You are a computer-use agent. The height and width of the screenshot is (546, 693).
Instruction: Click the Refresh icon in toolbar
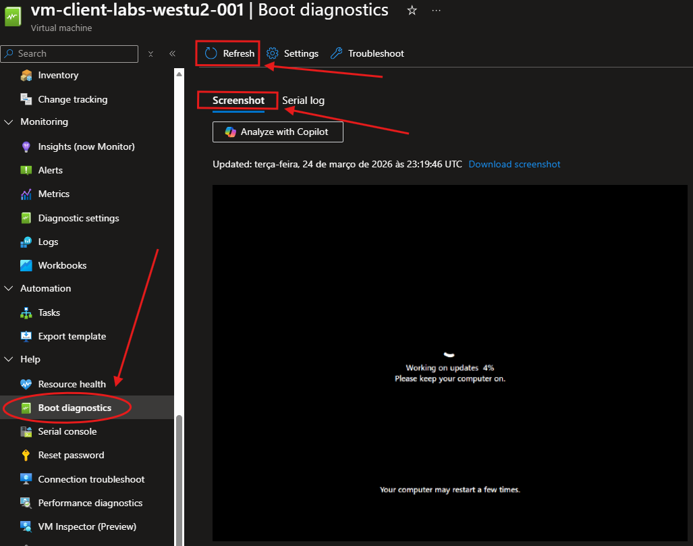pos(211,53)
